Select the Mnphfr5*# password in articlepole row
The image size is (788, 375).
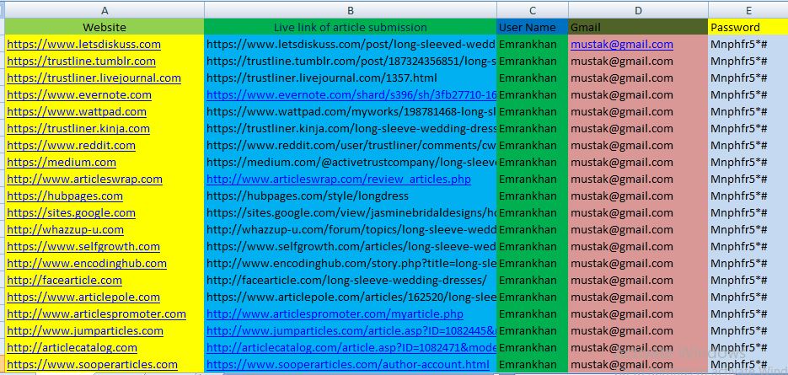coord(748,297)
